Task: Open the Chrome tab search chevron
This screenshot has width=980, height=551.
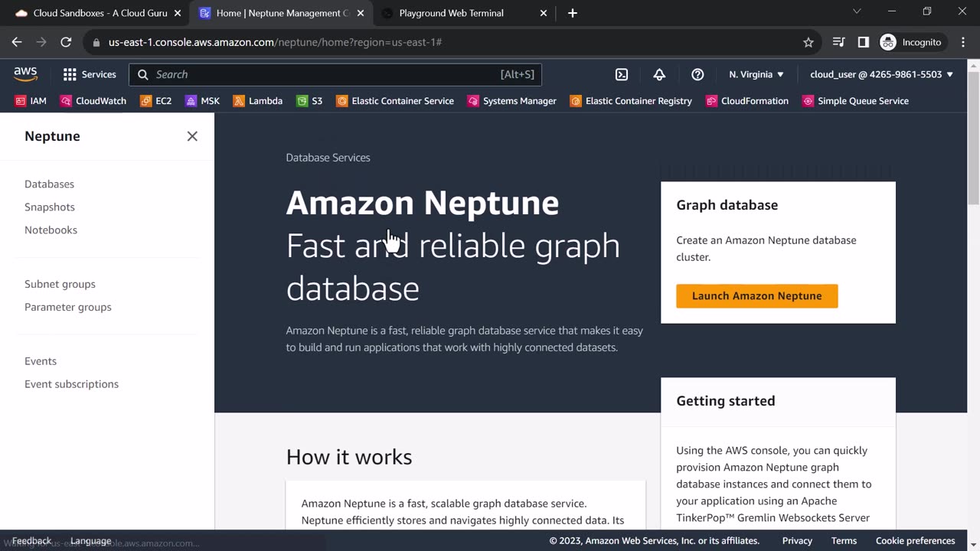Action: click(857, 11)
